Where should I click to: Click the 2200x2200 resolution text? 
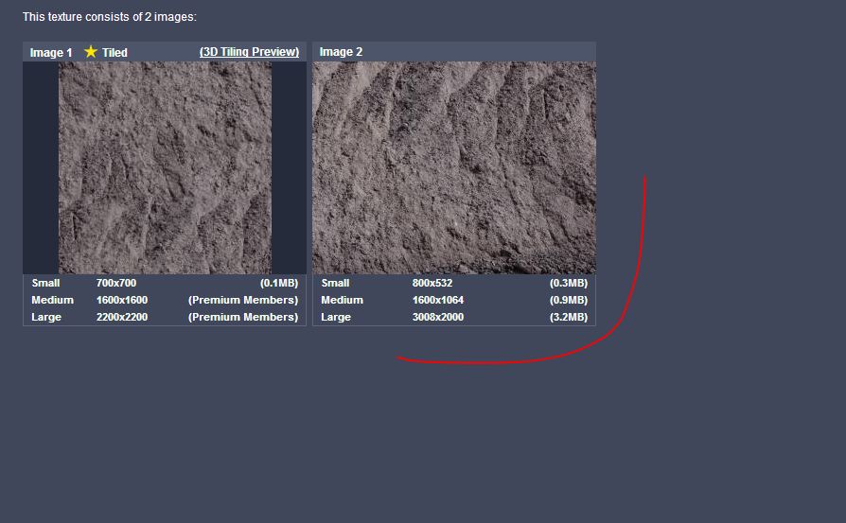[x=122, y=317]
